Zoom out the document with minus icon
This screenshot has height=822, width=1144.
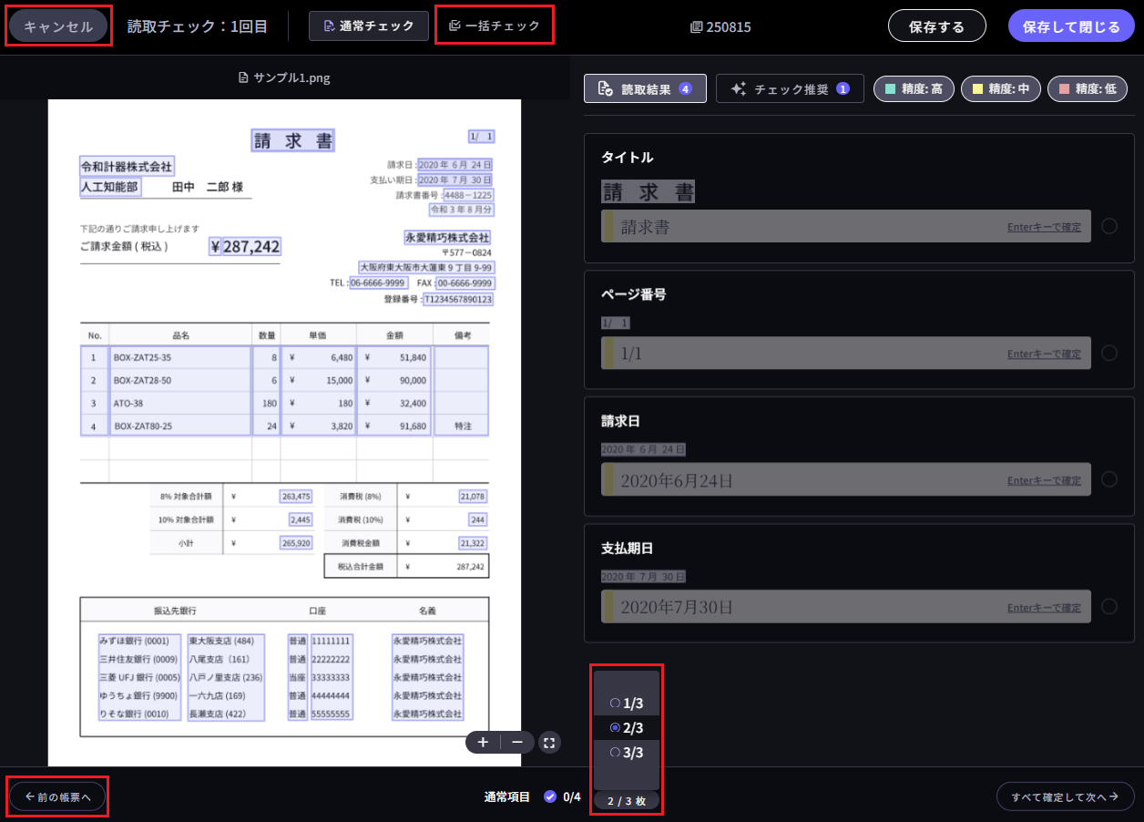point(517,742)
